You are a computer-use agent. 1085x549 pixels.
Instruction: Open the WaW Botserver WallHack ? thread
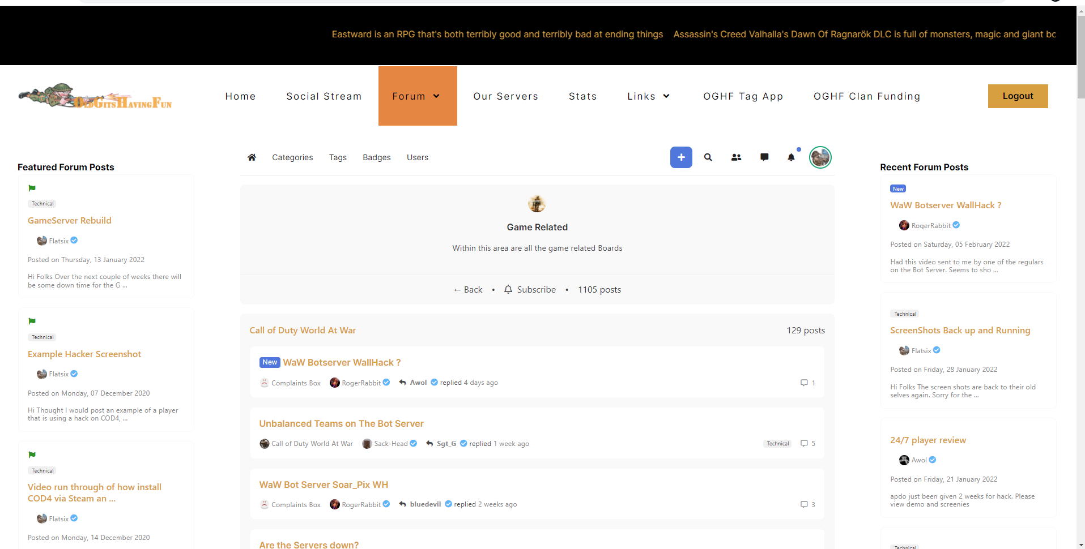point(342,362)
